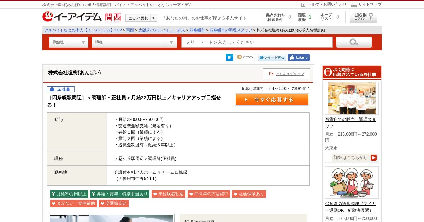This screenshot has width=424, height=222.
Task: Go to 関西 breadcrumb link
Action: 130,30
